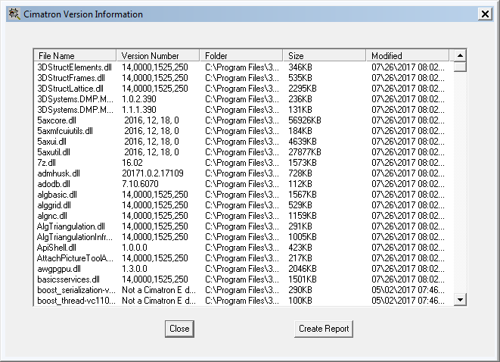Select the admhusk.dll file
Viewport: 500px width, 362px height.
[59, 173]
